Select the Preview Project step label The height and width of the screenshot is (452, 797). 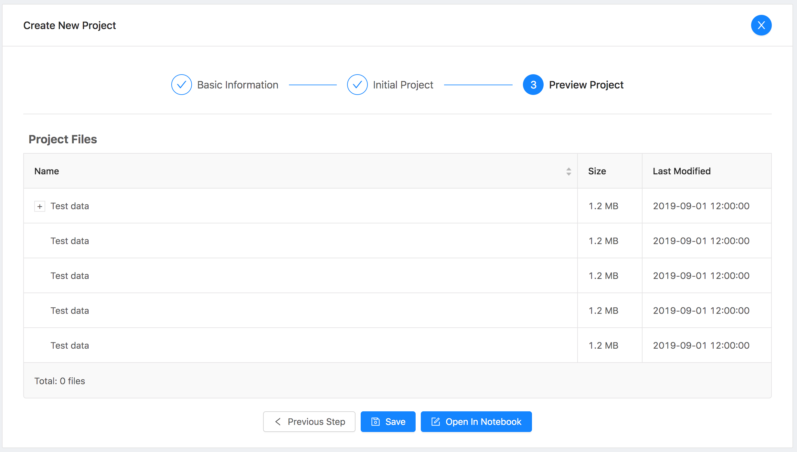click(x=586, y=85)
